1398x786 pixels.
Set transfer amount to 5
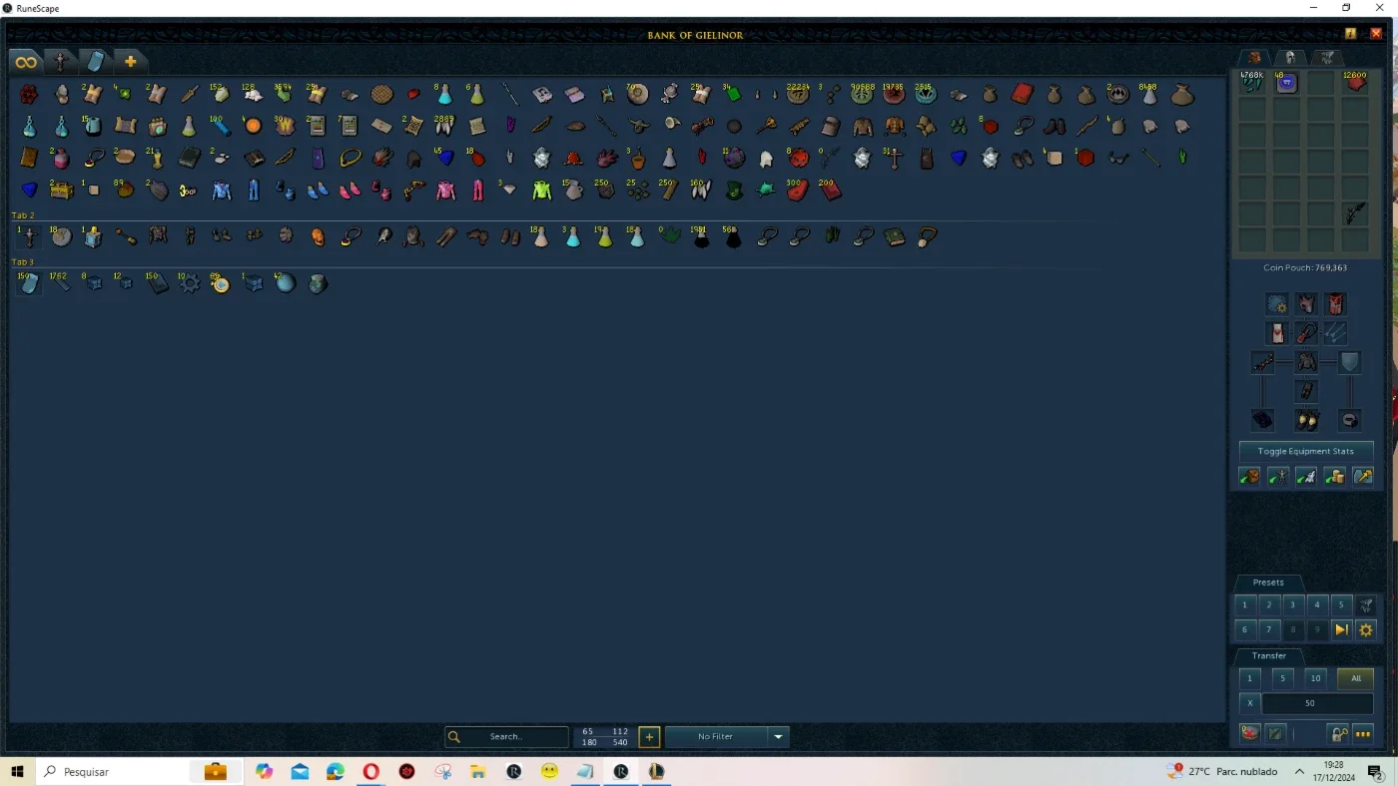[x=1283, y=678]
